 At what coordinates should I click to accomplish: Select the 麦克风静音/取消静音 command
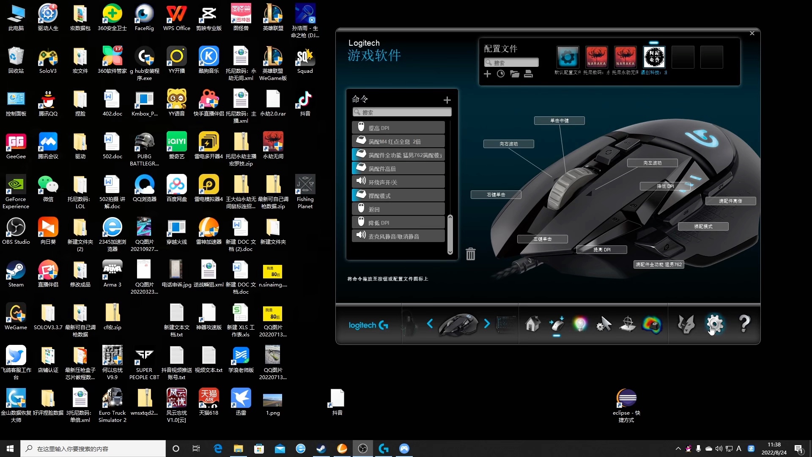398,236
